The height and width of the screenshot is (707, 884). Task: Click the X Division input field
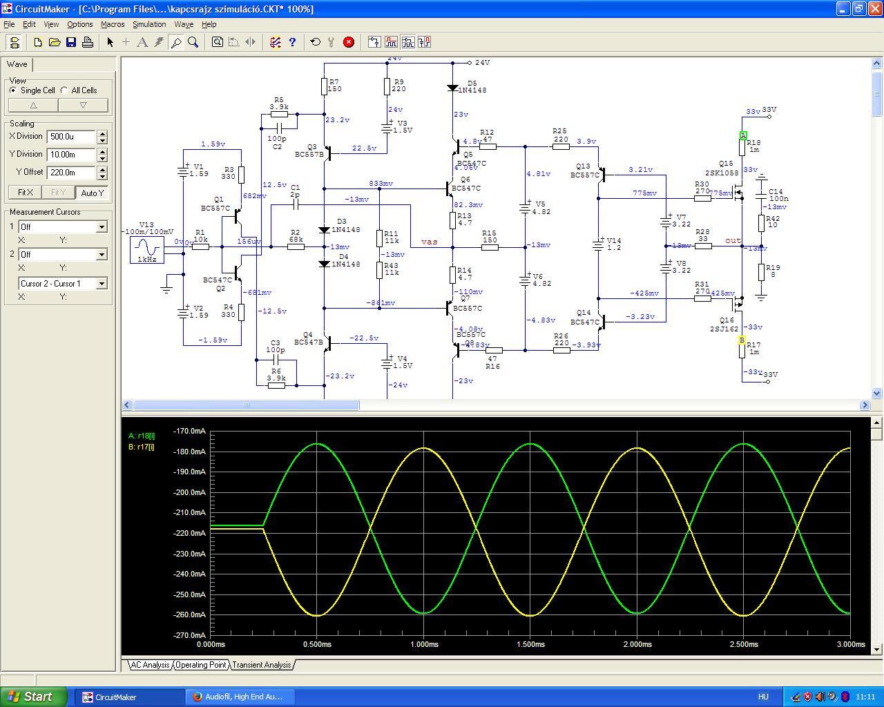[x=71, y=137]
